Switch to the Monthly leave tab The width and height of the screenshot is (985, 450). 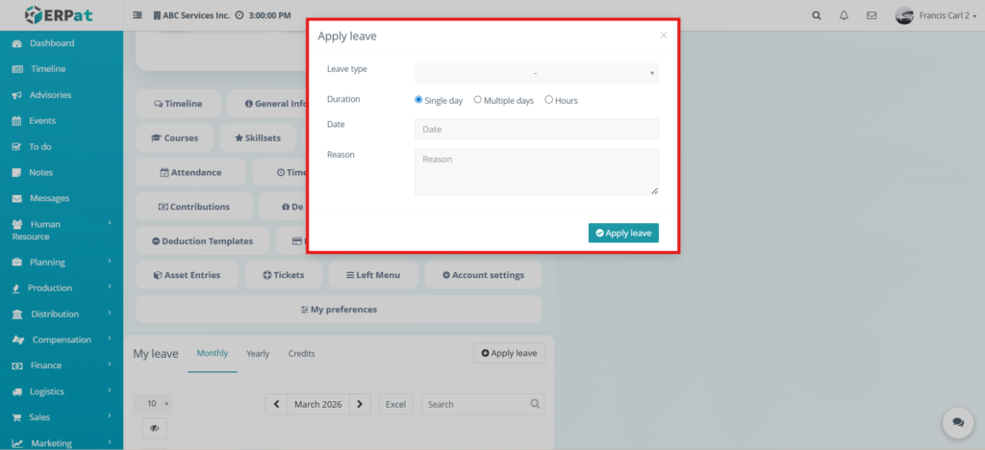213,353
